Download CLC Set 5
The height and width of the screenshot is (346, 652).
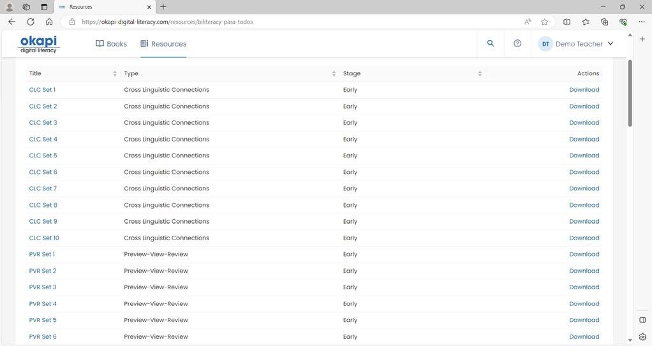(x=584, y=155)
